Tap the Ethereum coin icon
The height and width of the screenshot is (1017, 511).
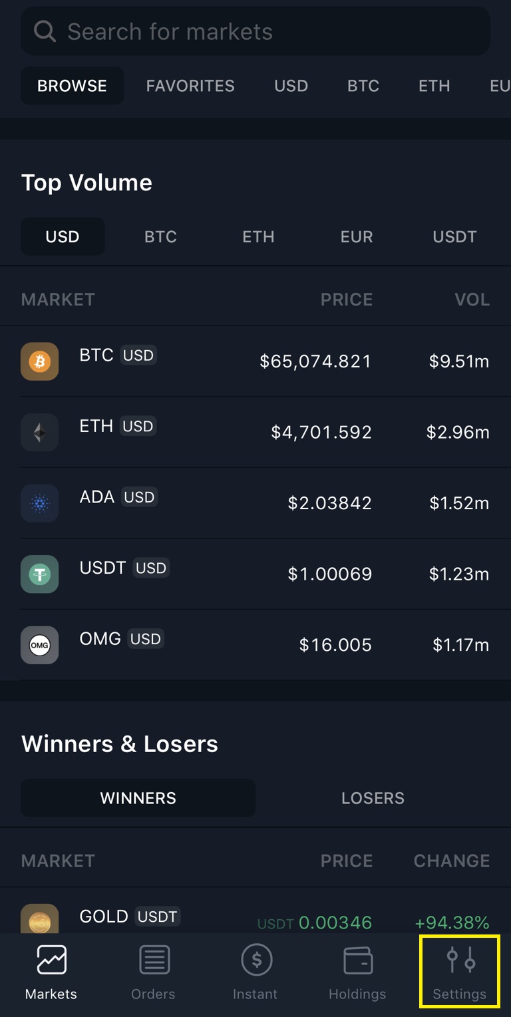point(39,433)
